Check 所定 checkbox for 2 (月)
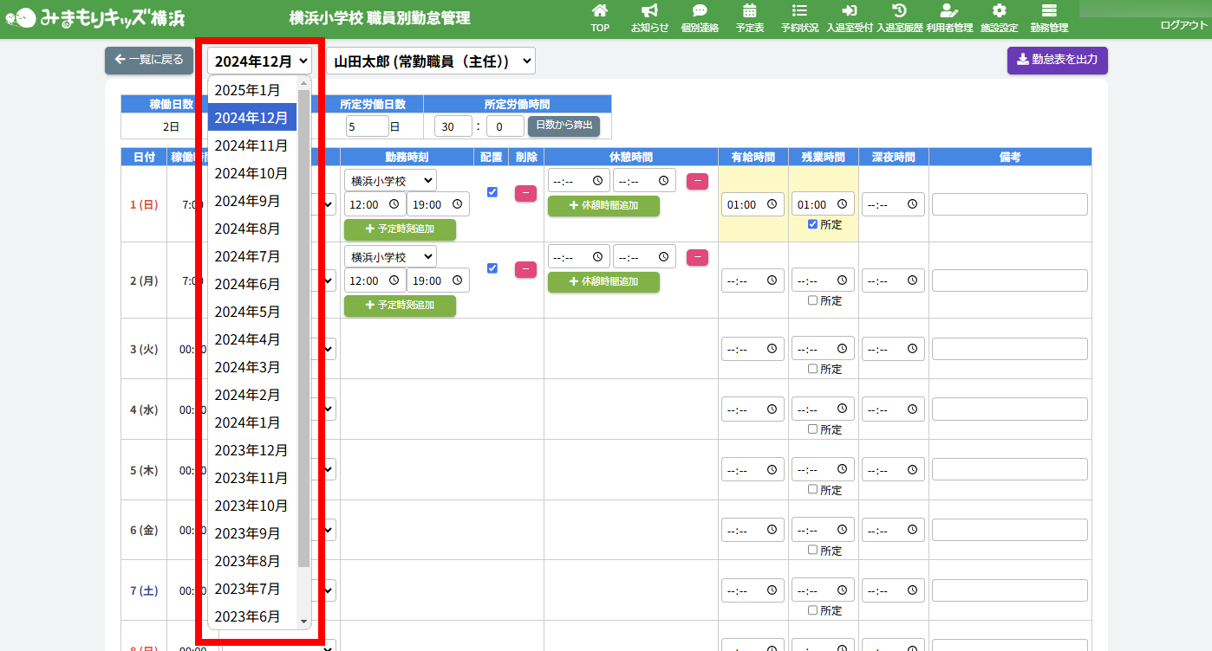The height and width of the screenshot is (651, 1212). 812,300
